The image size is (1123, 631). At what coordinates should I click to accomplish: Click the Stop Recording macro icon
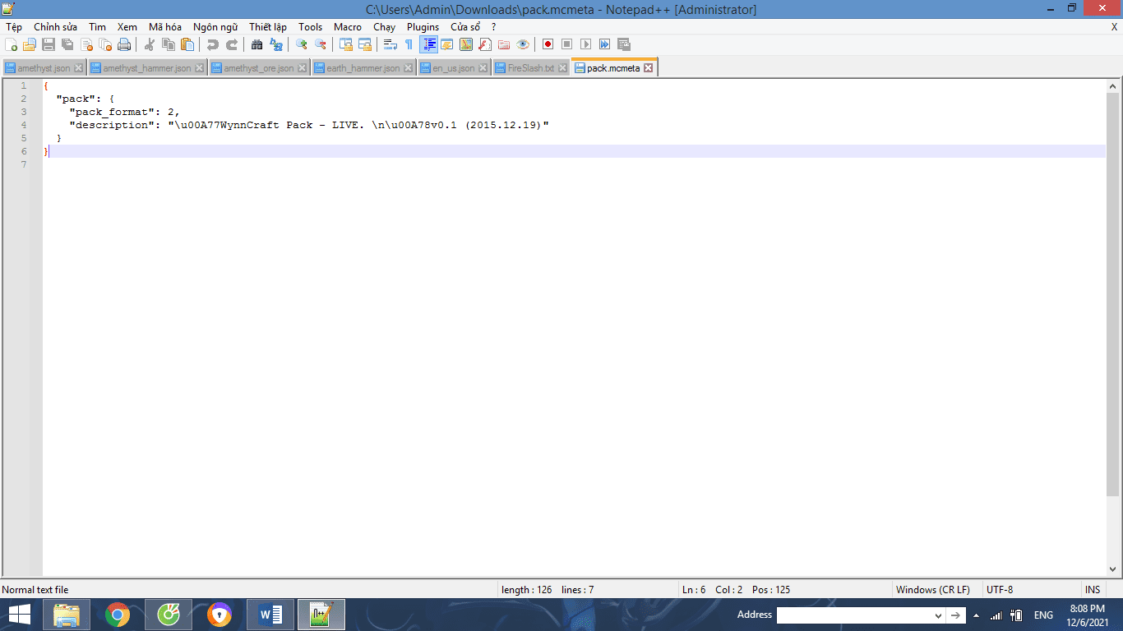(x=567, y=44)
